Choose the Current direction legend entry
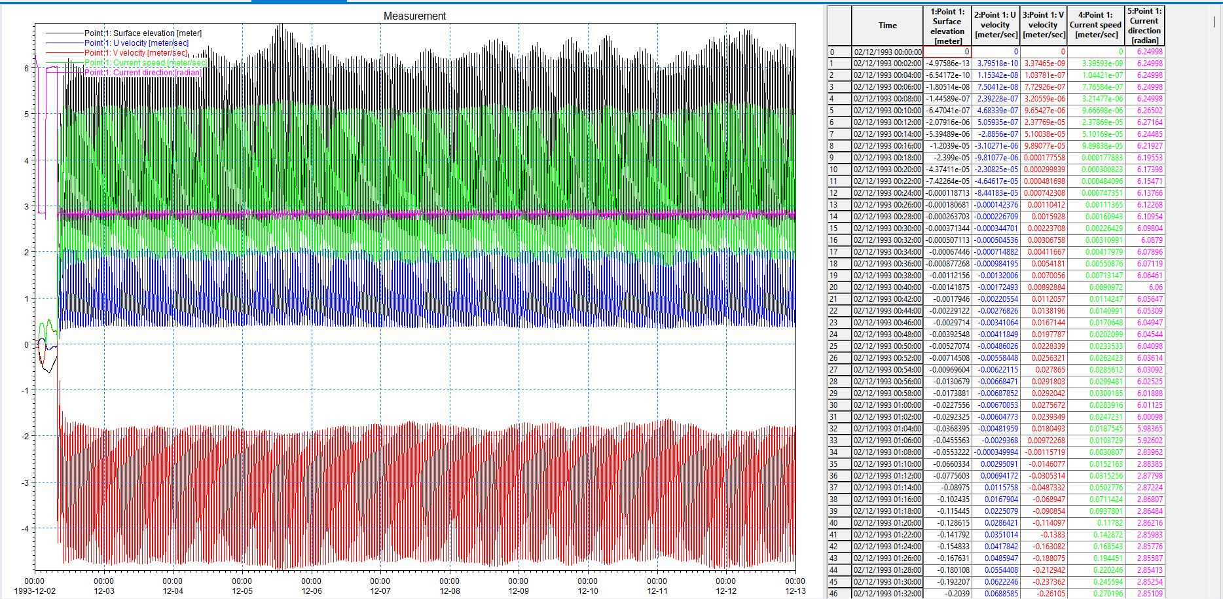Viewport: 1223px width, 599px height. click(x=143, y=73)
